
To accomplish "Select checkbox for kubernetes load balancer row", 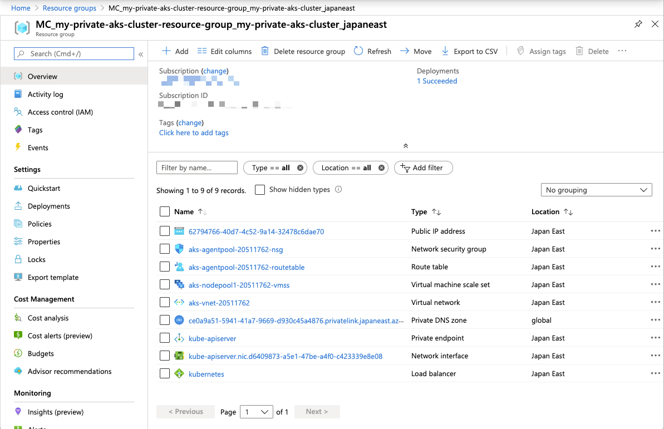I will [x=165, y=373].
